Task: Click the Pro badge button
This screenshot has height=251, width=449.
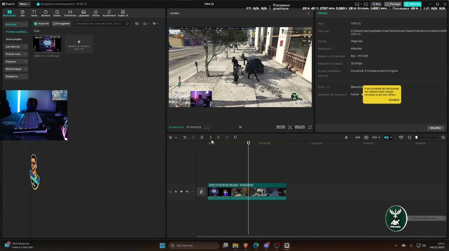Action: click(x=377, y=4)
